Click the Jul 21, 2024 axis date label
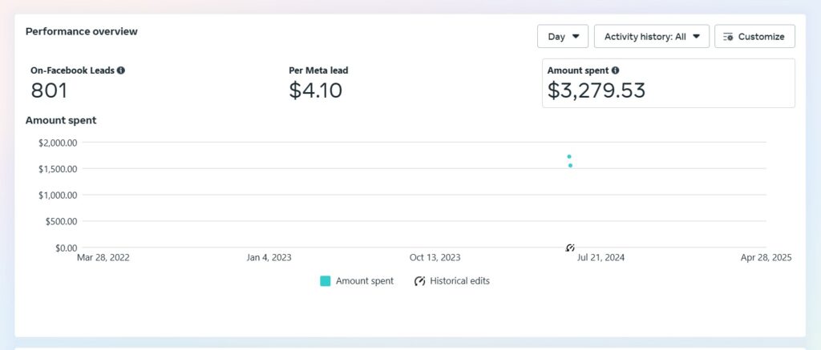The height and width of the screenshot is (350, 821). tap(601, 257)
